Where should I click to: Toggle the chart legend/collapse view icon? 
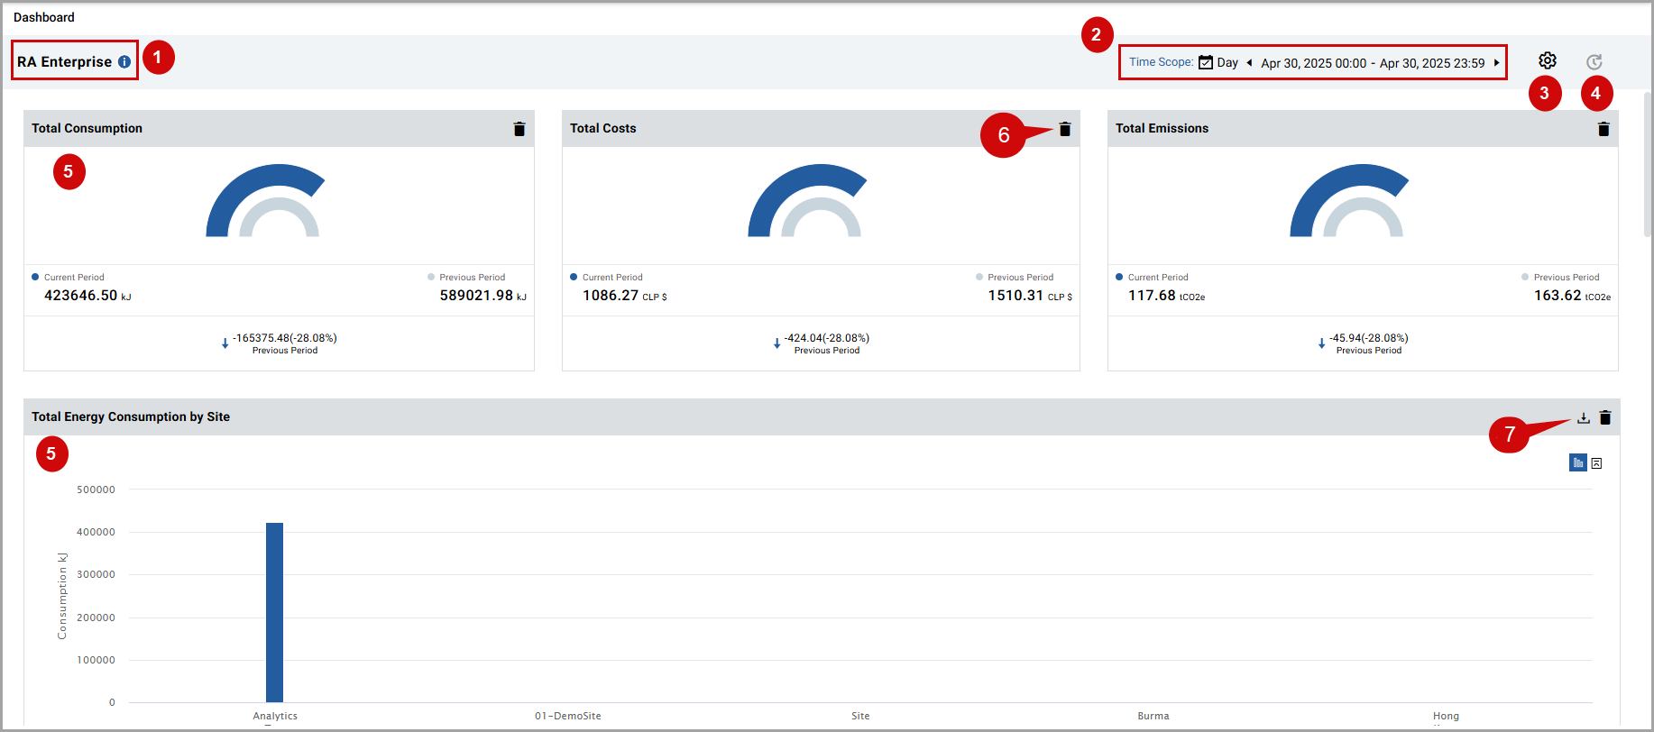(x=1597, y=463)
